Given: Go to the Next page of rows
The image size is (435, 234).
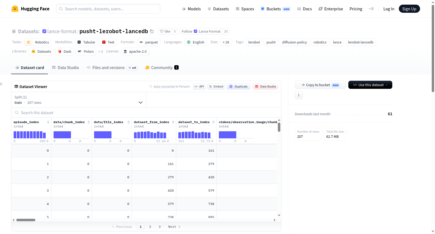Looking at the screenshot, I should pyautogui.click(x=174, y=227).
